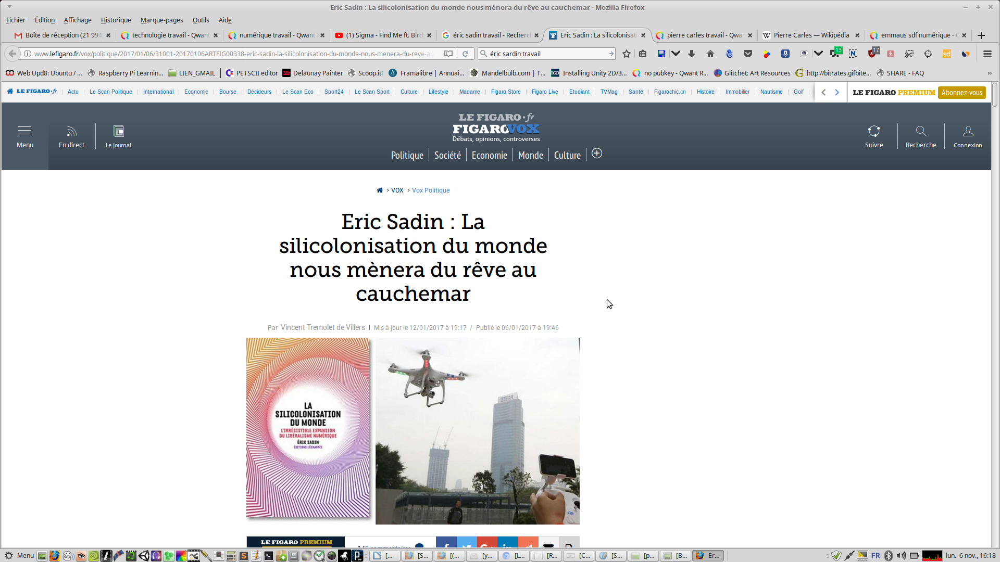
Task: Click the Abonnez-vous button
Action: pos(961,93)
